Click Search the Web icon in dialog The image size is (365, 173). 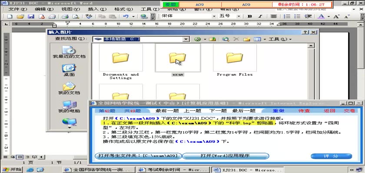[225, 39]
